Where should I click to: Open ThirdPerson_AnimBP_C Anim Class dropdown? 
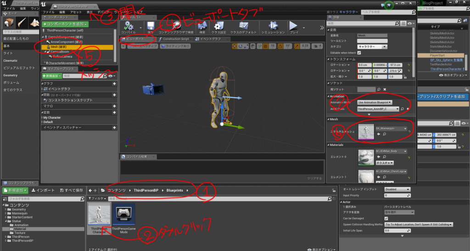click(x=378, y=109)
